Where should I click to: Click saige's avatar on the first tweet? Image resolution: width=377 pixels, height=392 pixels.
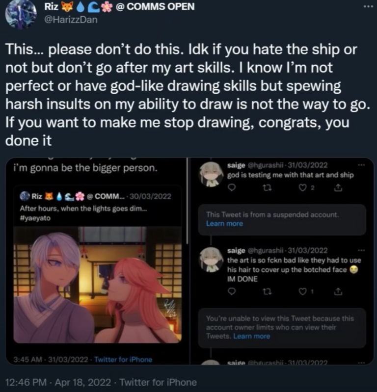212,175
